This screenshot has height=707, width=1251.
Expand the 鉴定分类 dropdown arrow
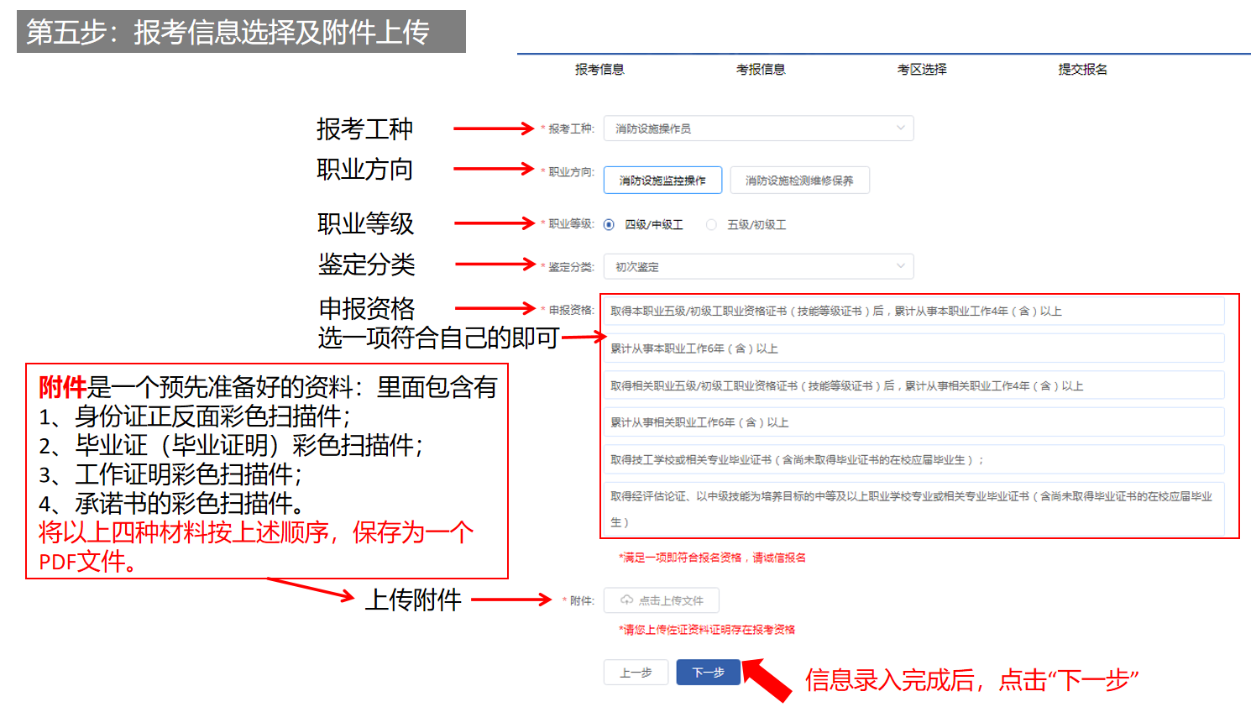(900, 266)
